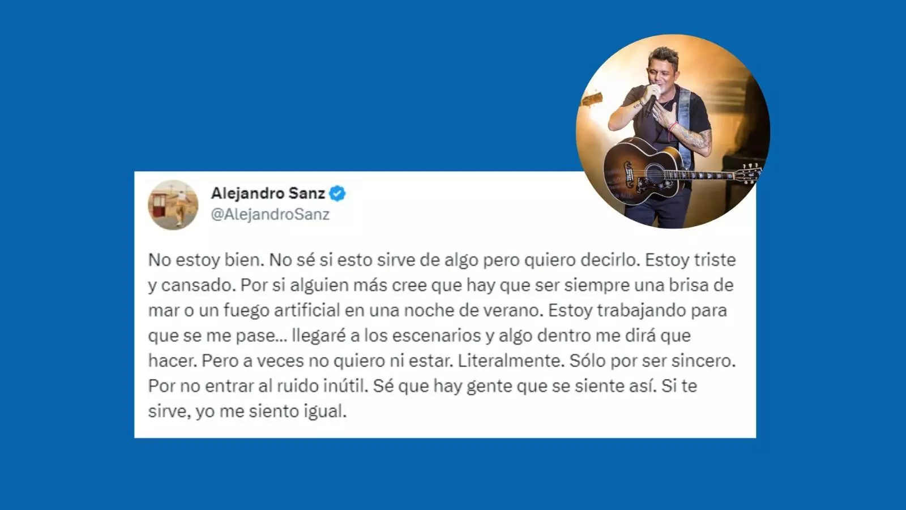Click the phrase "llegaré a los escenarios"

coord(386,335)
